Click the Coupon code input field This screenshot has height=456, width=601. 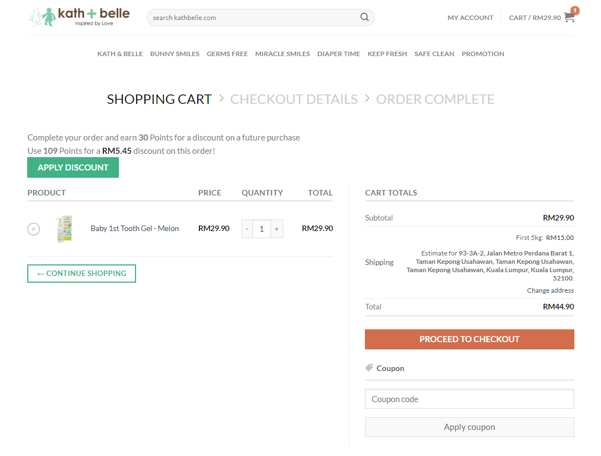pos(469,399)
